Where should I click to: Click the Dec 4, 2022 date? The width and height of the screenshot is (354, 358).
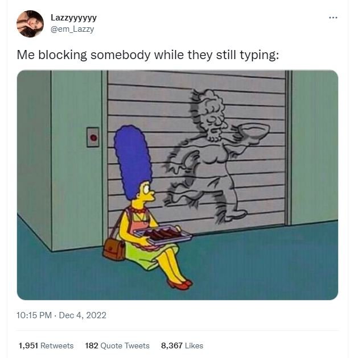tap(83, 315)
